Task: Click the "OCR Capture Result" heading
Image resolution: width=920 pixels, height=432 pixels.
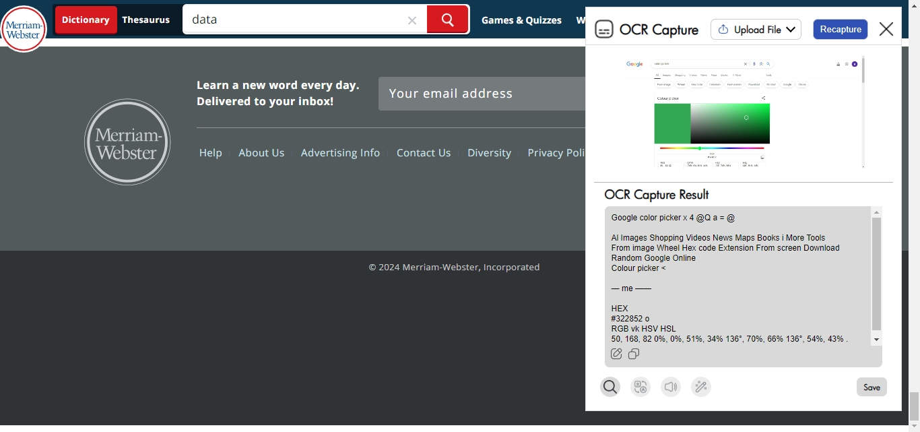Action: (x=657, y=195)
